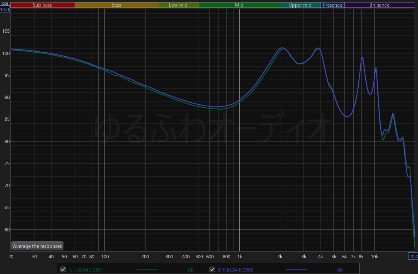Click the Bass frequency band label
The height and width of the screenshot is (274, 418).
pyautogui.click(x=116, y=5)
